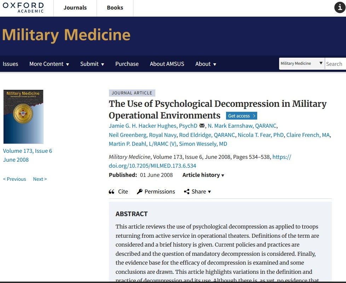
Task: Open the Issues menu item
Action: pos(10,64)
